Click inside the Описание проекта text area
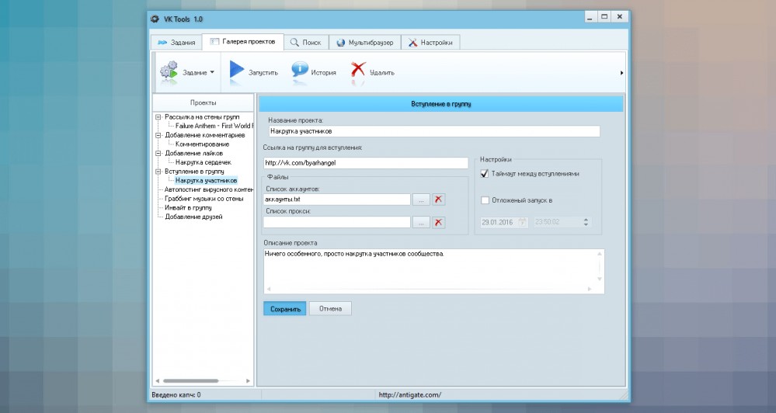 point(433,271)
